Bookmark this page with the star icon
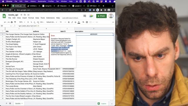The width and height of the screenshot is (188, 106). (x=85, y=10)
